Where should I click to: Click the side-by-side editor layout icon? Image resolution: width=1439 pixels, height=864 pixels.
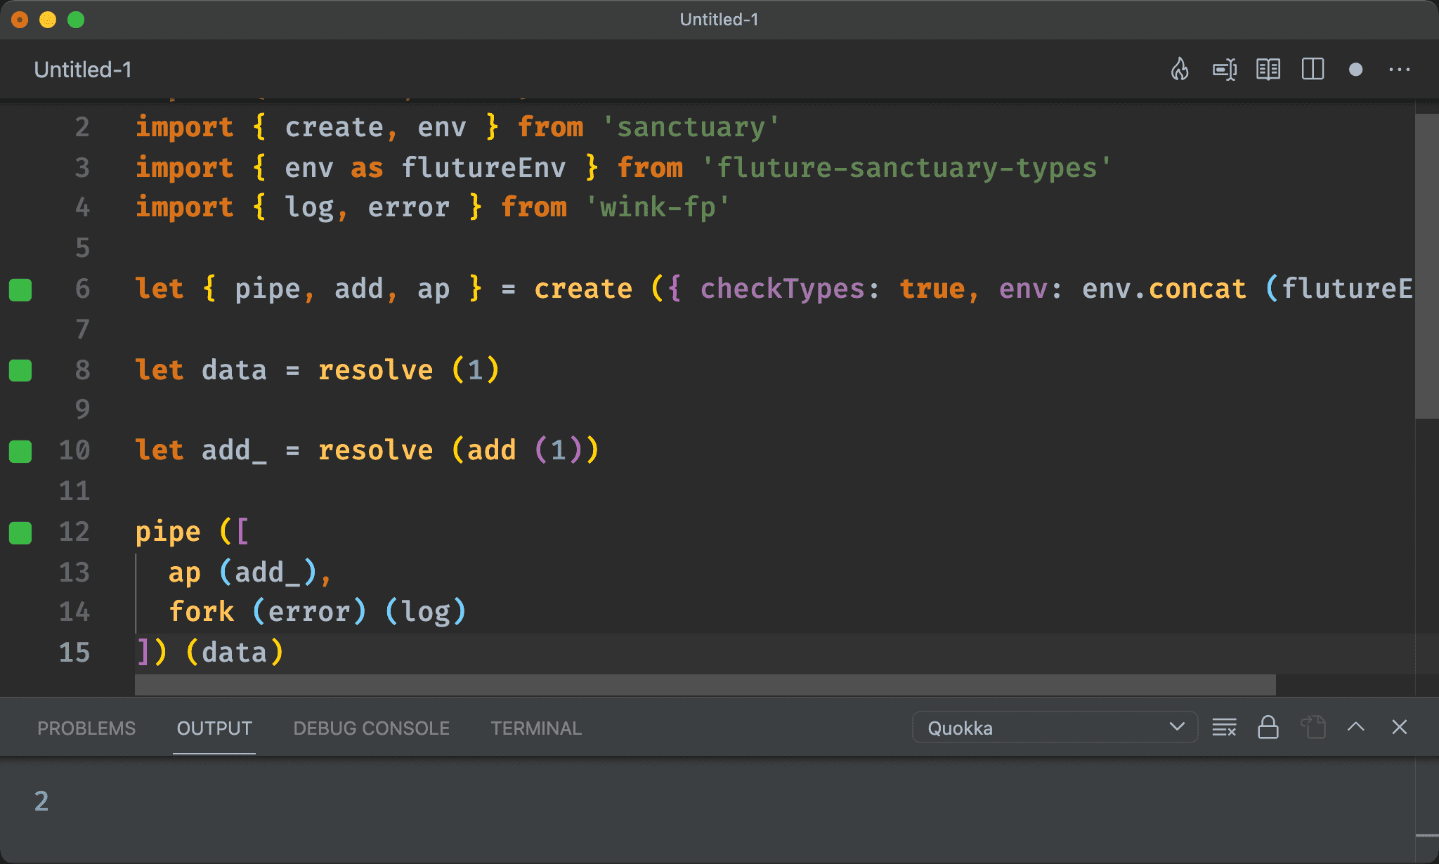1313,70
